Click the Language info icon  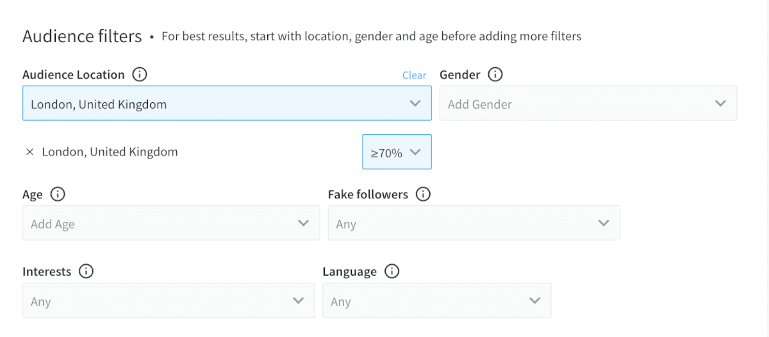(392, 271)
